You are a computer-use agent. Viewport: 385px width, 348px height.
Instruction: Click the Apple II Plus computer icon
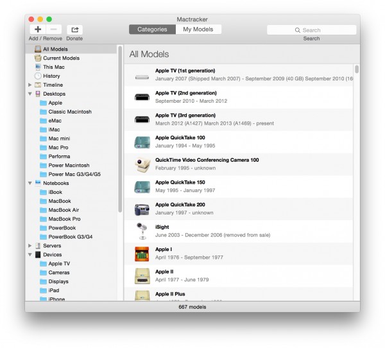(x=142, y=295)
